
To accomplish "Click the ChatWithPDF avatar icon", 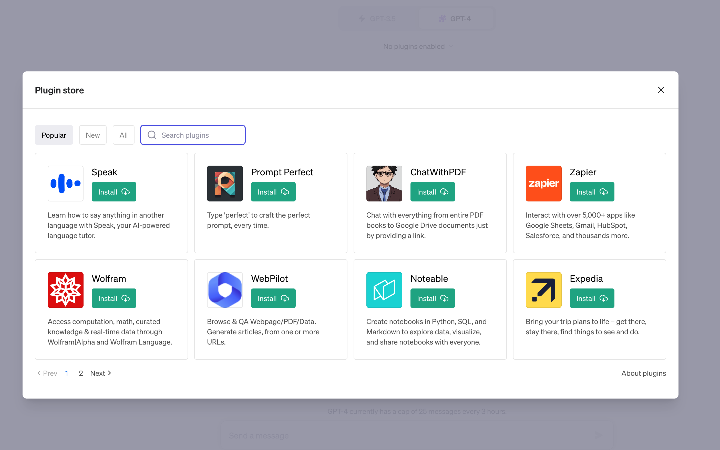I will click(384, 183).
